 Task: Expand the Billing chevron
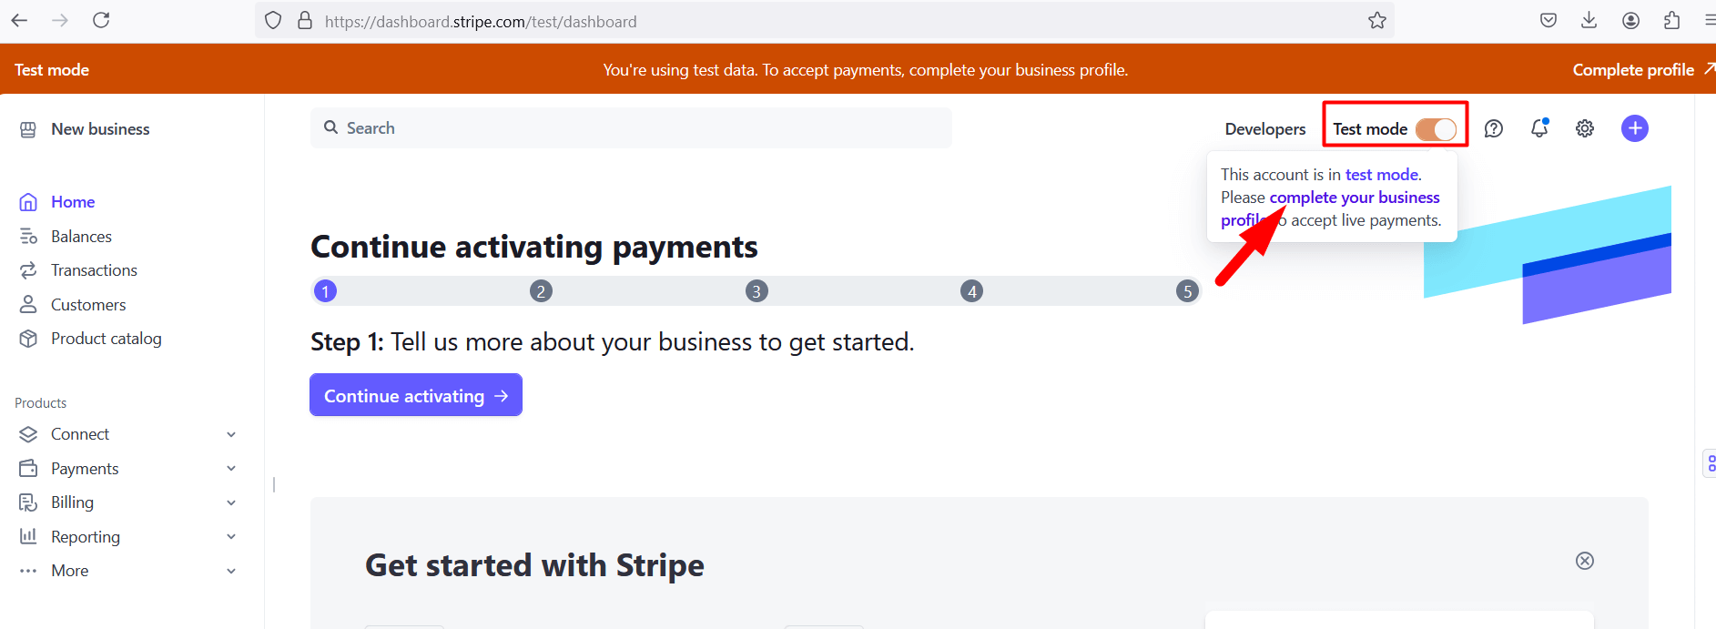(x=231, y=502)
